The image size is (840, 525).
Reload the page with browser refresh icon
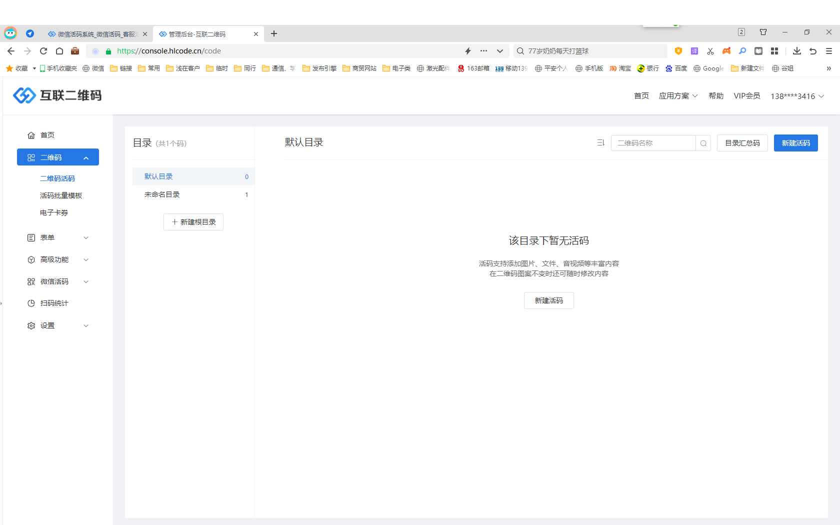(x=43, y=51)
